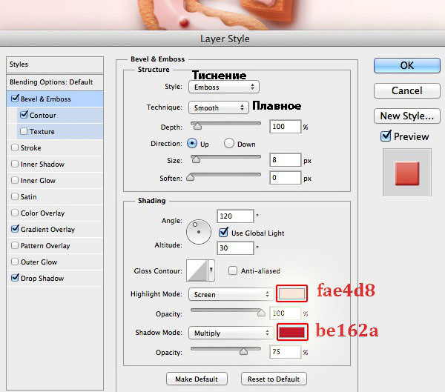Expand the Gloss Contour dropdown arrow
The image size is (445, 392).
211,270
